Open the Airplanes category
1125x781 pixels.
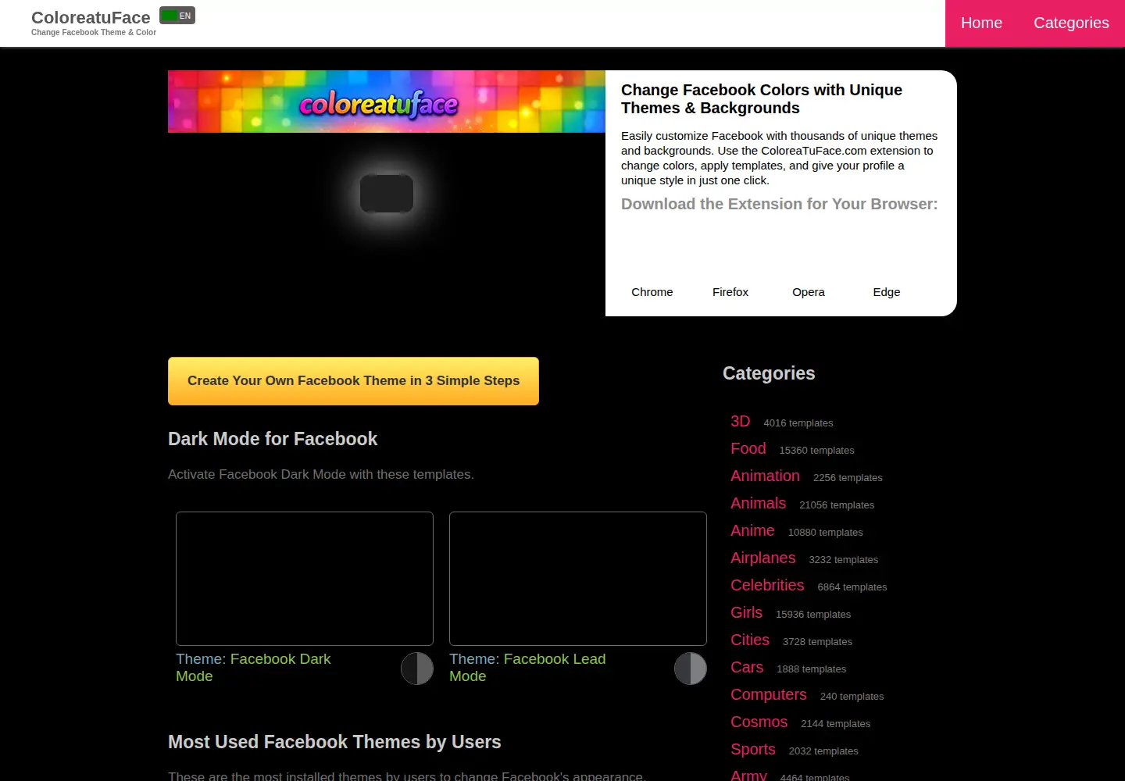pyautogui.click(x=762, y=558)
